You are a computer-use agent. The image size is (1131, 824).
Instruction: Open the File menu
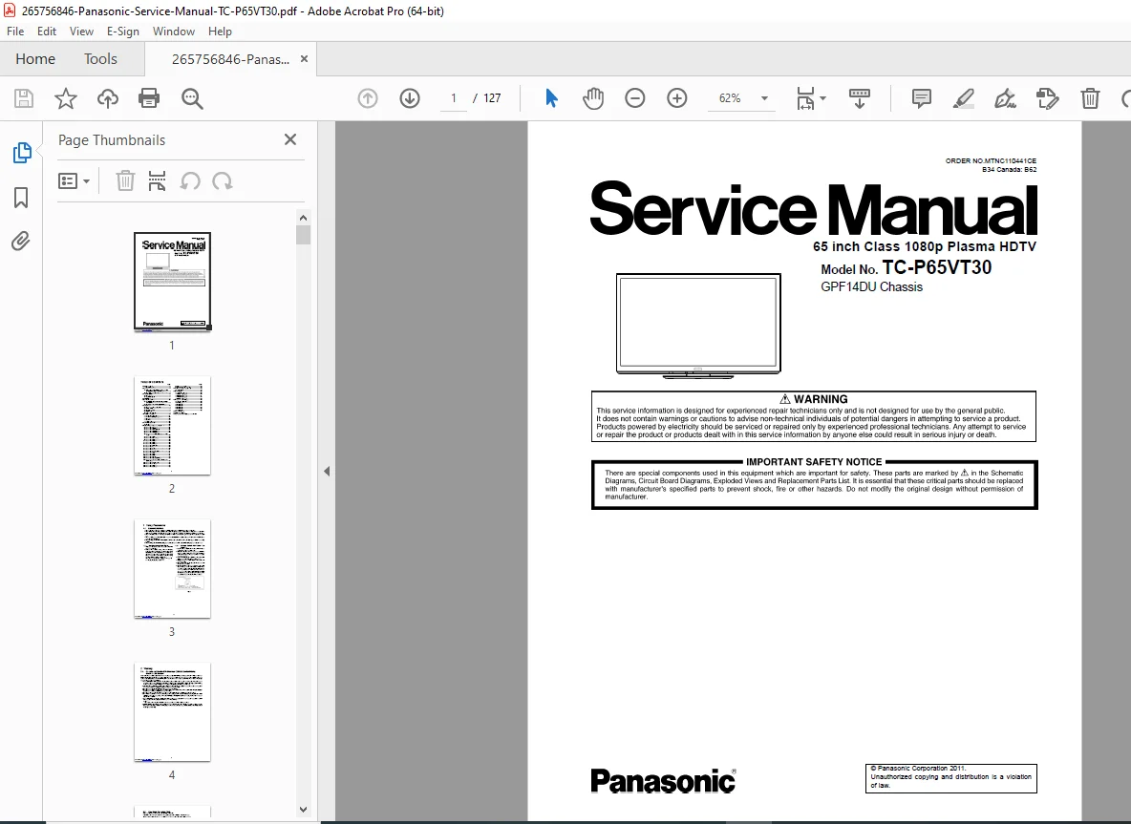pos(15,31)
